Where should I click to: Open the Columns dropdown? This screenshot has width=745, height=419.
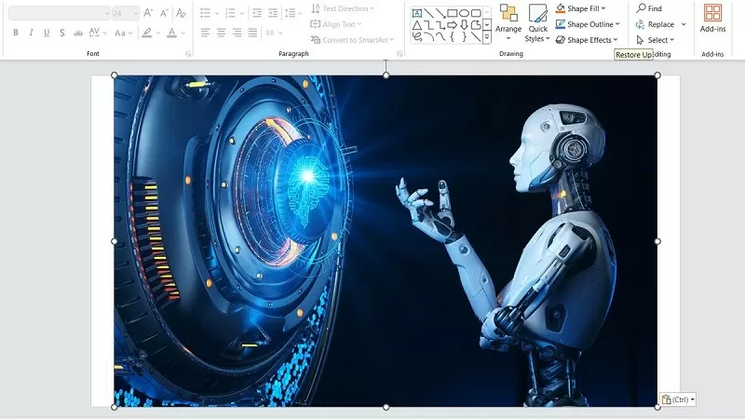point(274,33)
